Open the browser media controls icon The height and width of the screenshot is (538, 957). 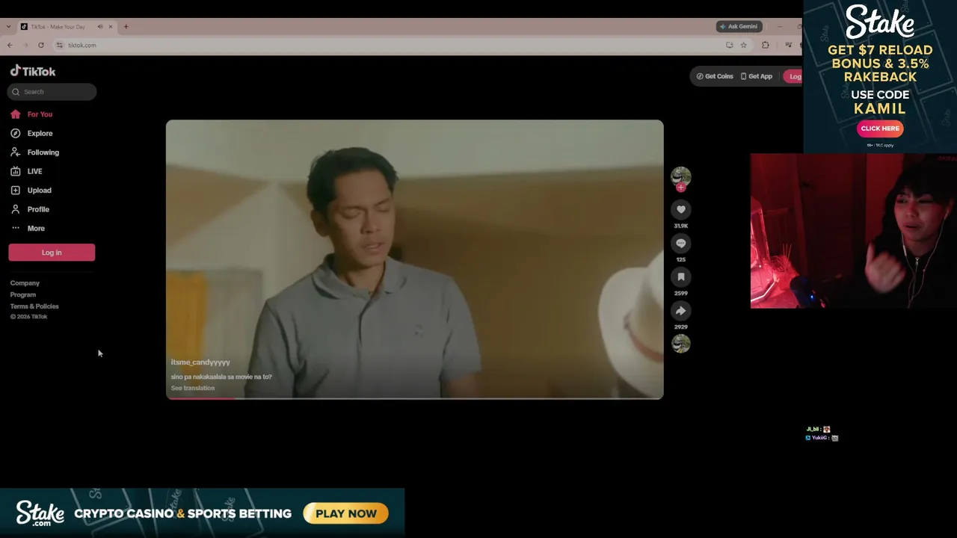point(788,45)
